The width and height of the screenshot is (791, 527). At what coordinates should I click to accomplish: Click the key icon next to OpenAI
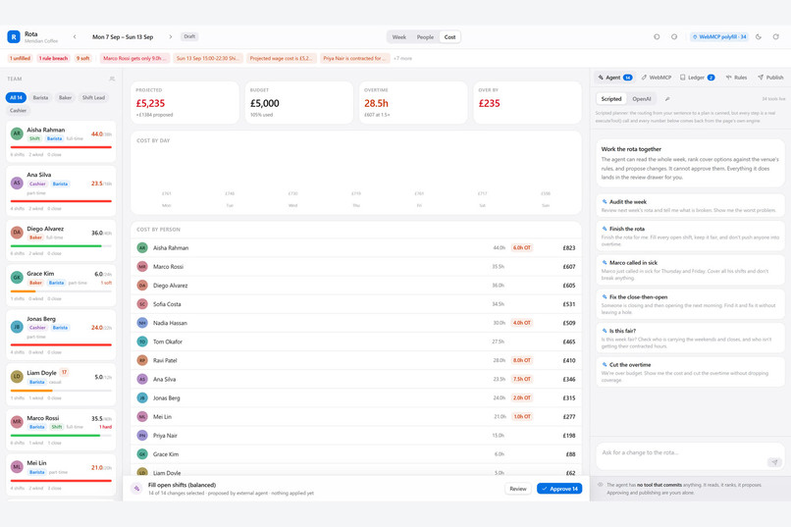pos(667,99)
